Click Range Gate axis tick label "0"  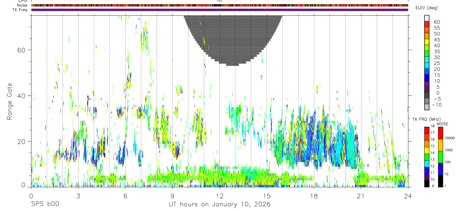[23, 185]
